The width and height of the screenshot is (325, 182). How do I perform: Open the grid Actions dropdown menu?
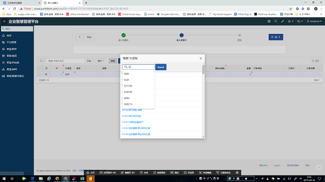coord(101,61)
